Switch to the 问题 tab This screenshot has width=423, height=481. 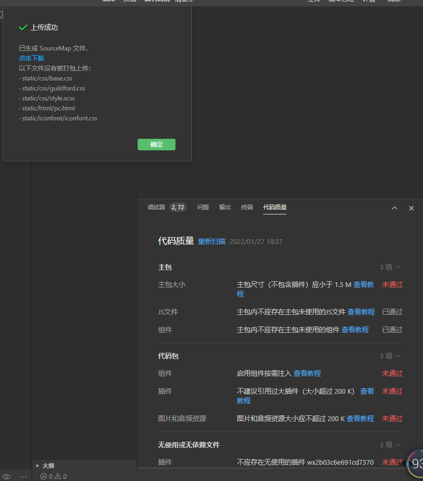[203, 207]
